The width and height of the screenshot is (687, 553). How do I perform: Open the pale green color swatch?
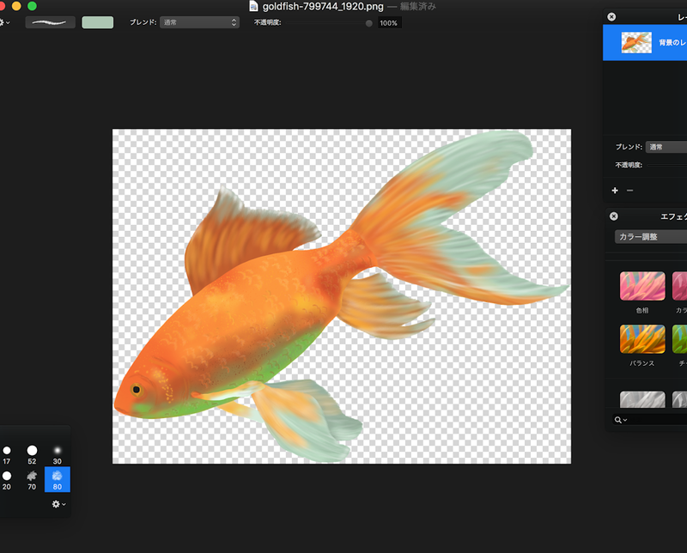pos(97,22)
